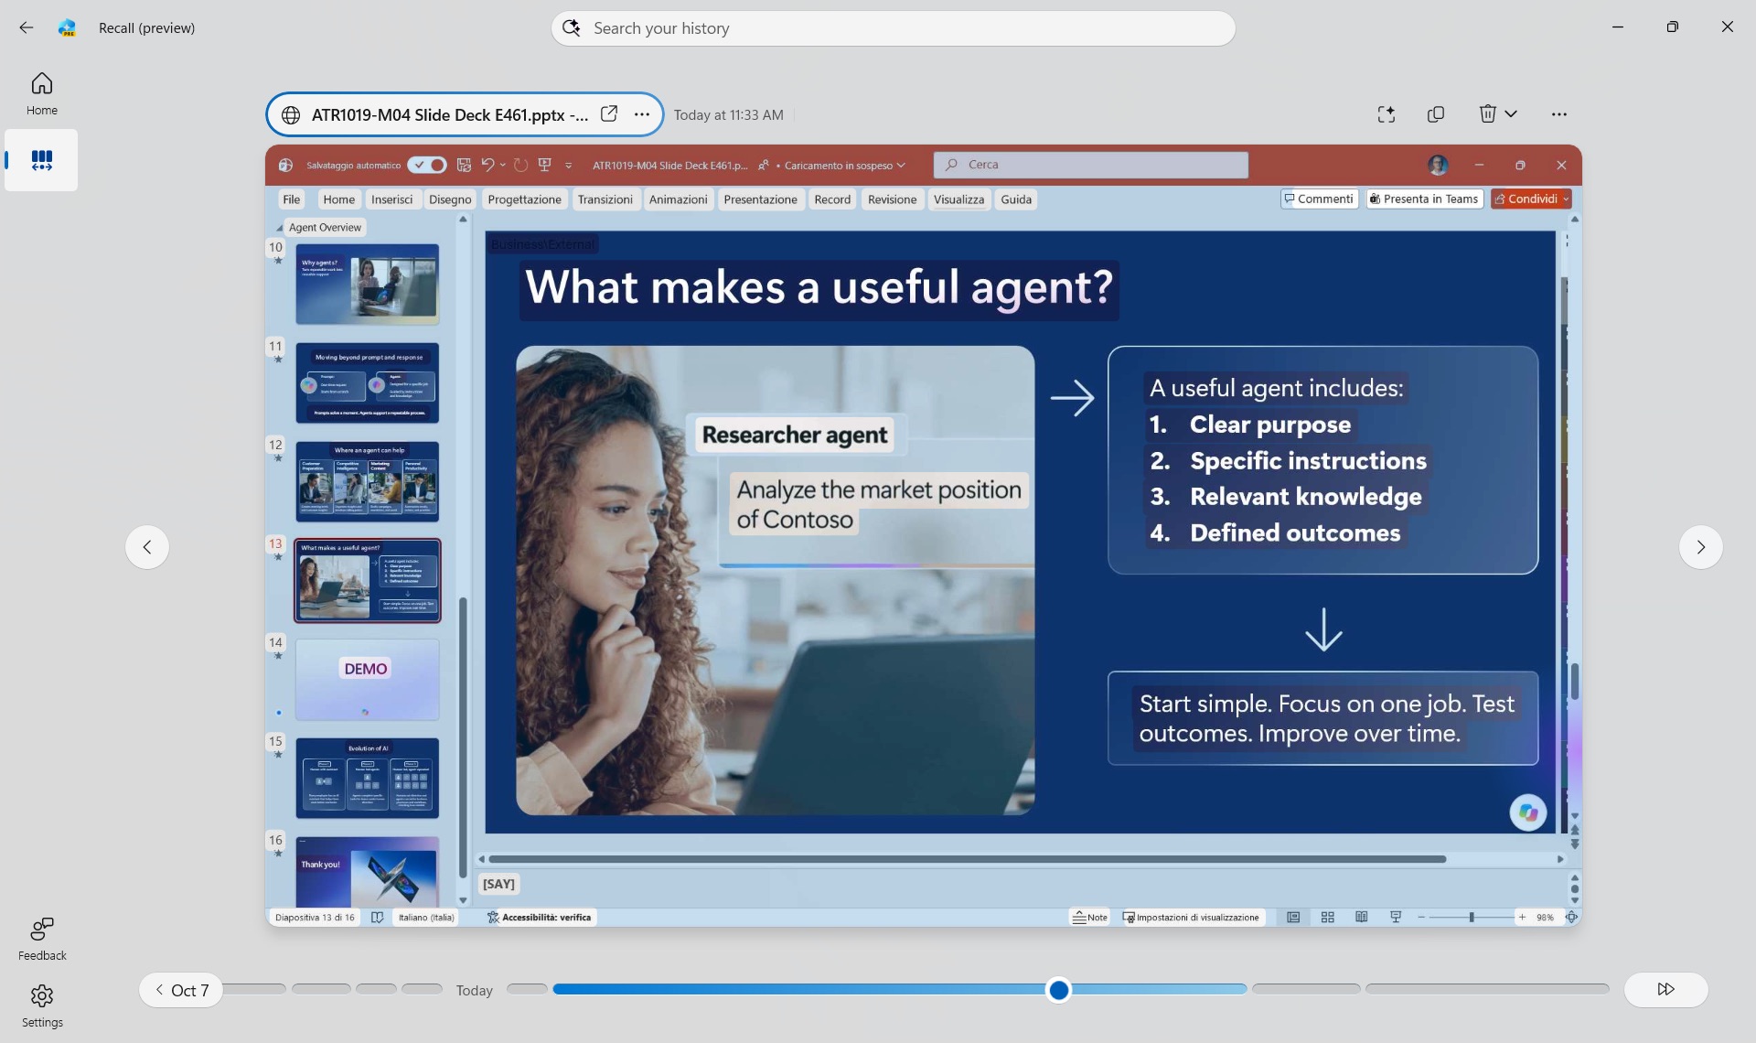1756x1043 pixels.
Task: Open the more options menu at top right
Action: click(x=1559, y=114)
